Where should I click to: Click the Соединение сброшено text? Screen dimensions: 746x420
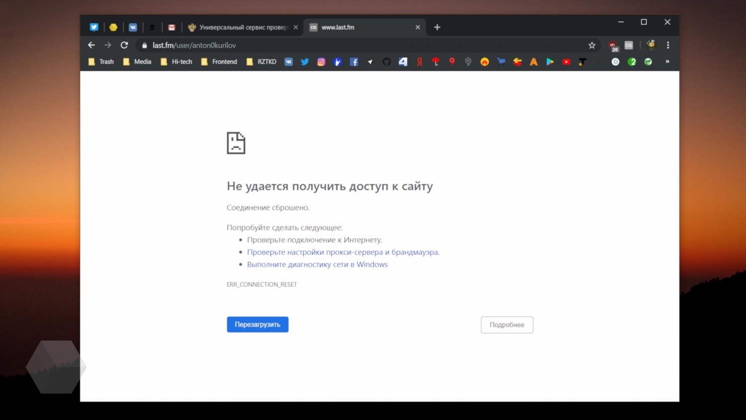click(x=268, y=208)
